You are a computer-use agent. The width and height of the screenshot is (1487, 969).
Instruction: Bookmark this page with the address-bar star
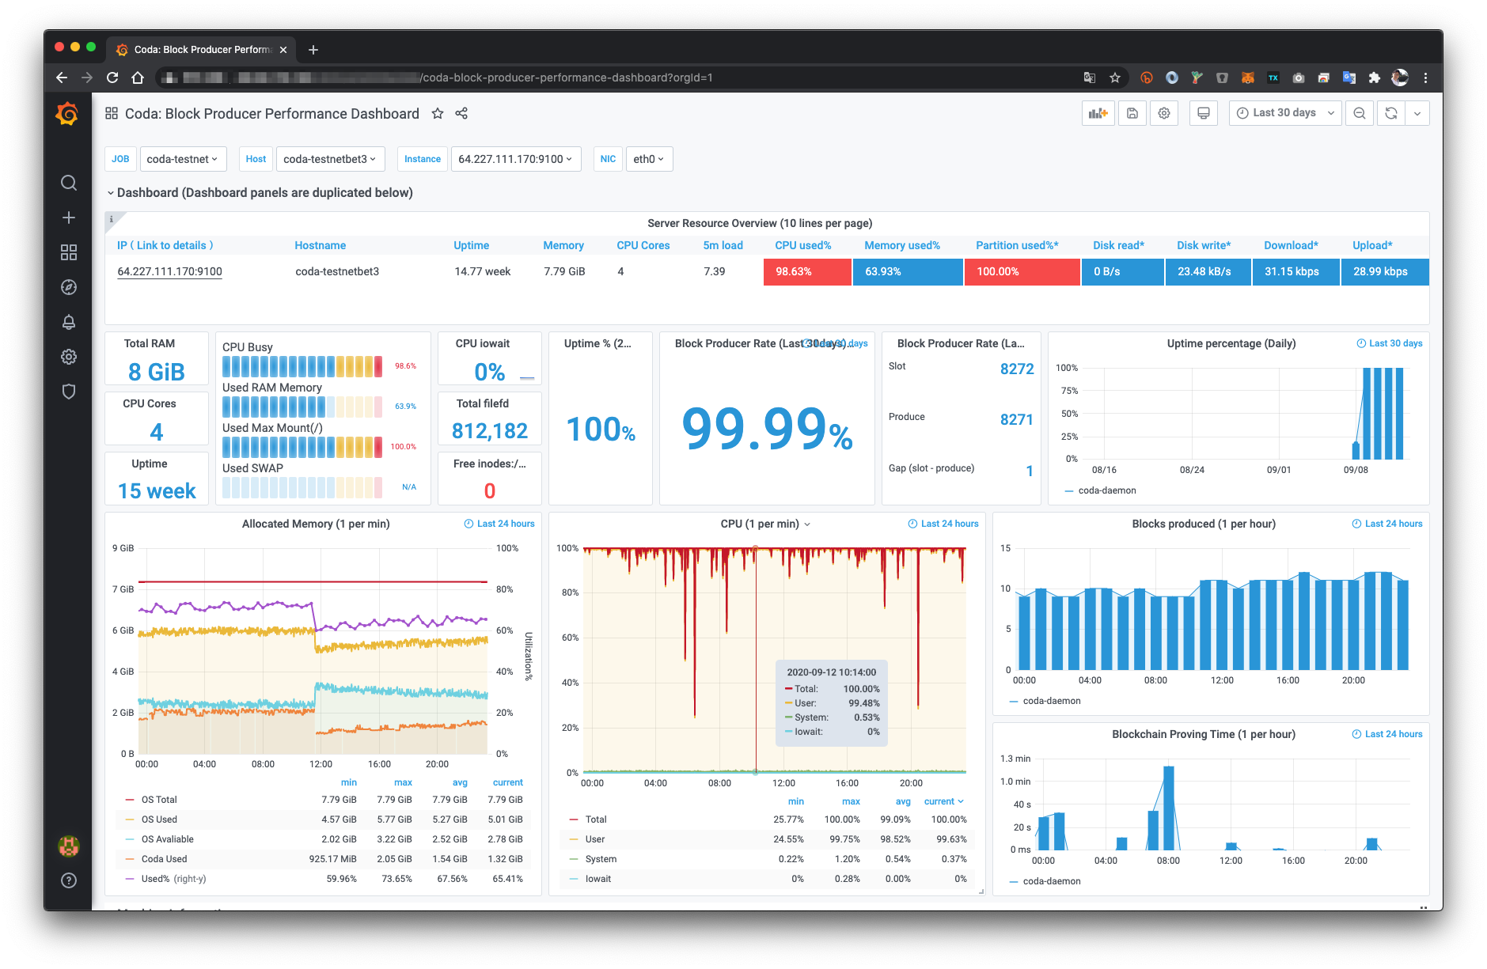tap(1115, 78)
